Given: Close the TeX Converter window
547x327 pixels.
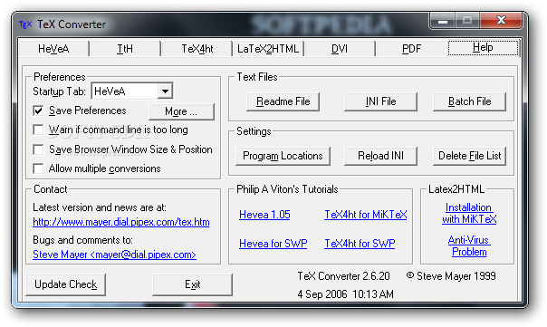Looking at the screenshot, I should tap(502, 21).
